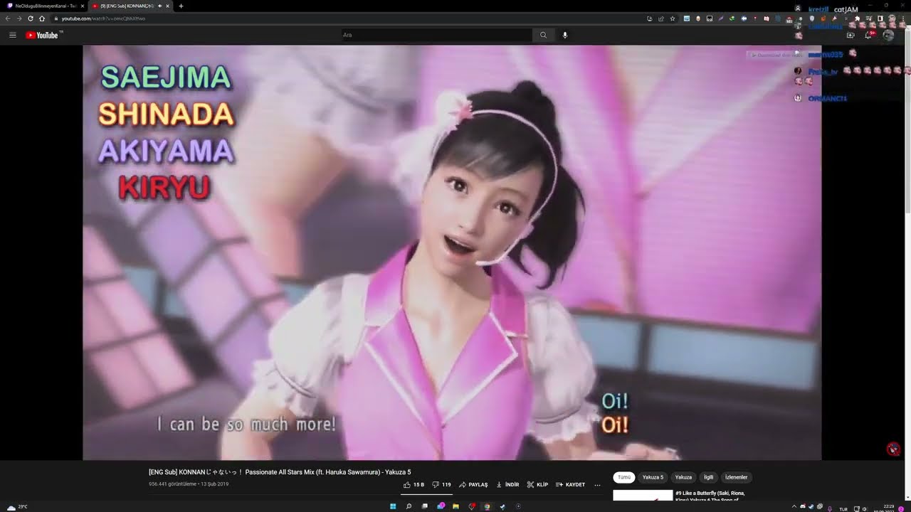
Task: Go forward with the browser forward arrow
Action: (19, 18)
